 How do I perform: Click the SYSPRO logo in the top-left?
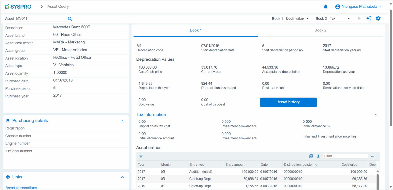coord(18,6)
